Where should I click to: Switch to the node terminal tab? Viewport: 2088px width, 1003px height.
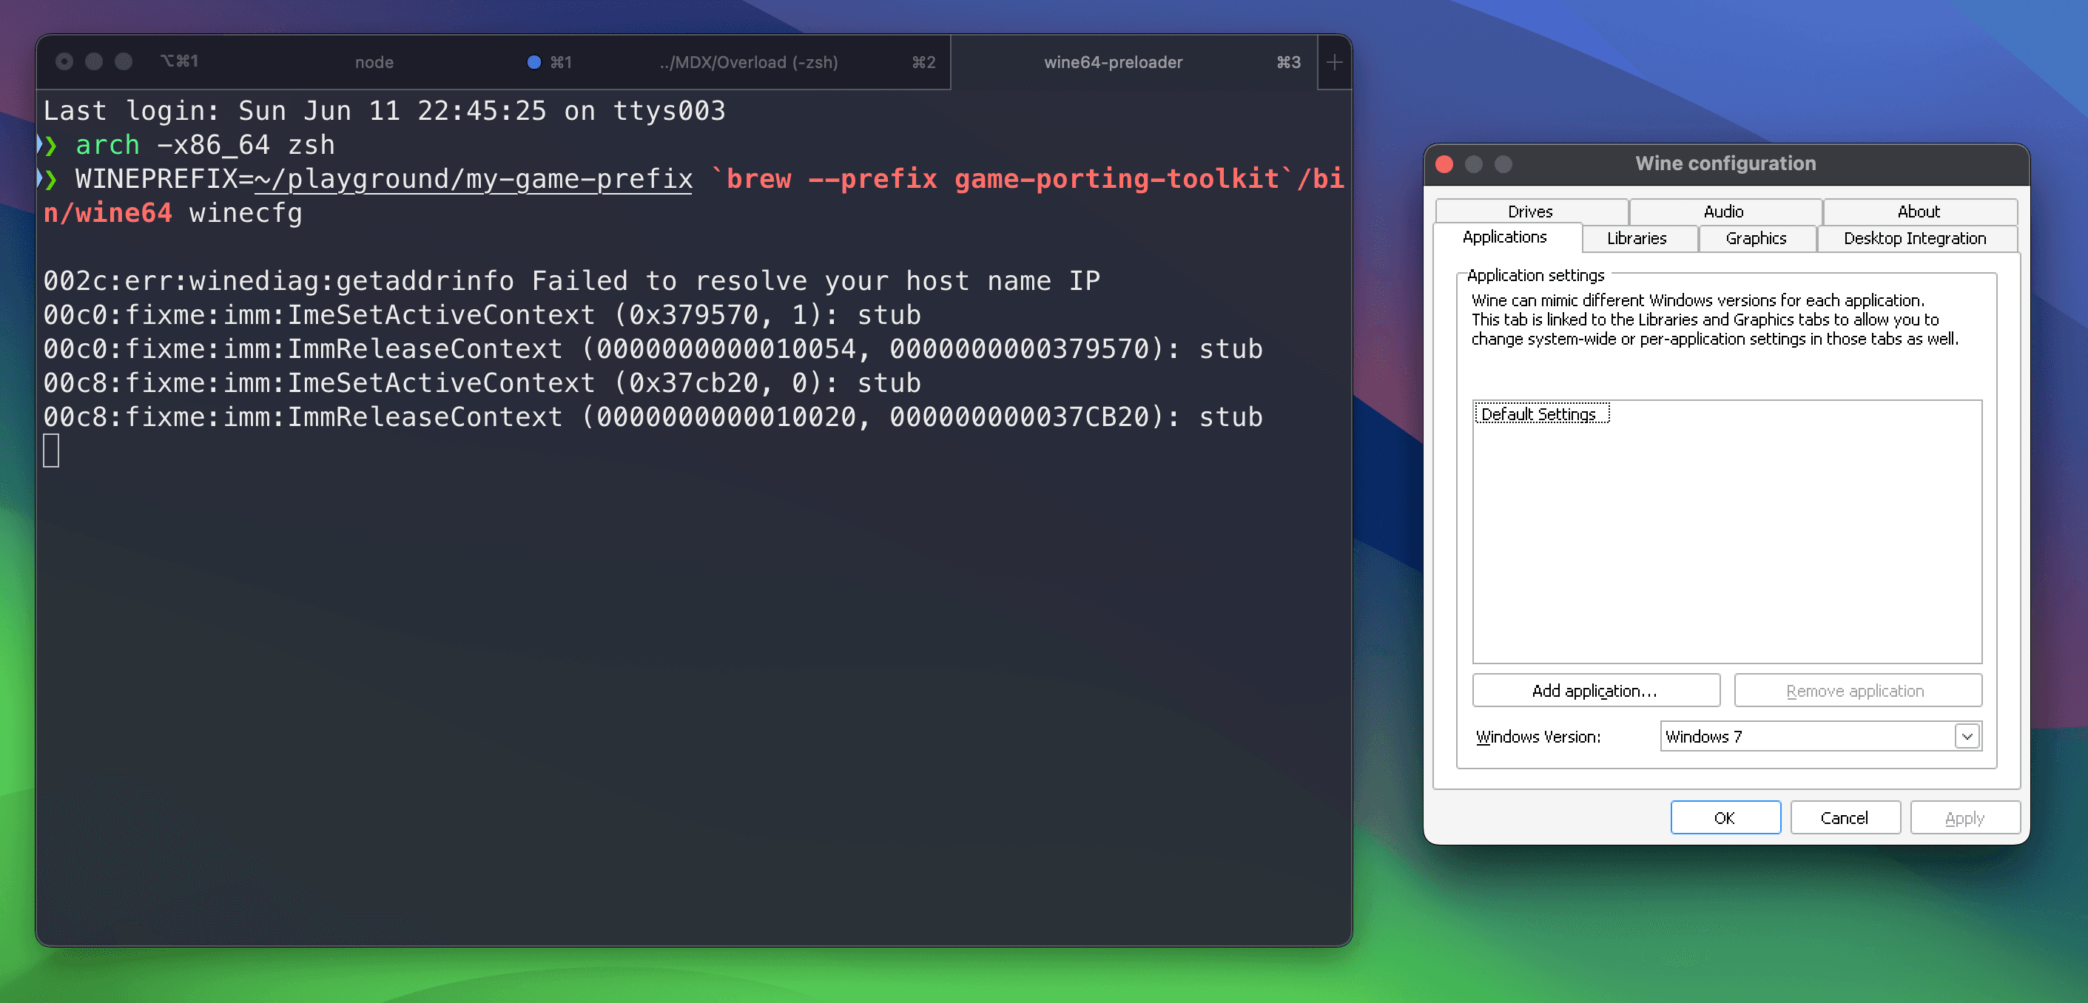pos(374,62)
